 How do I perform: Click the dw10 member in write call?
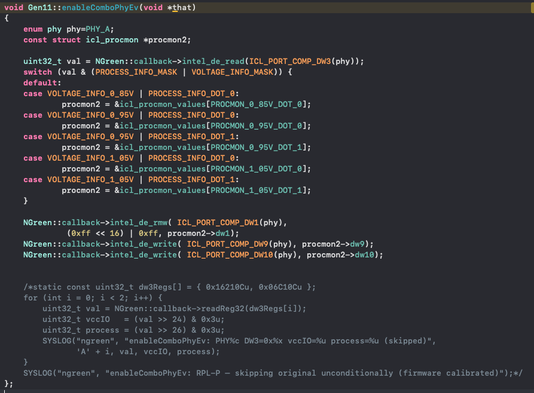(364, 255)
